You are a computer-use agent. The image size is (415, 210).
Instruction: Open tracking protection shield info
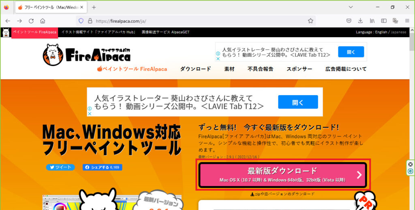[x=81, y=21]
